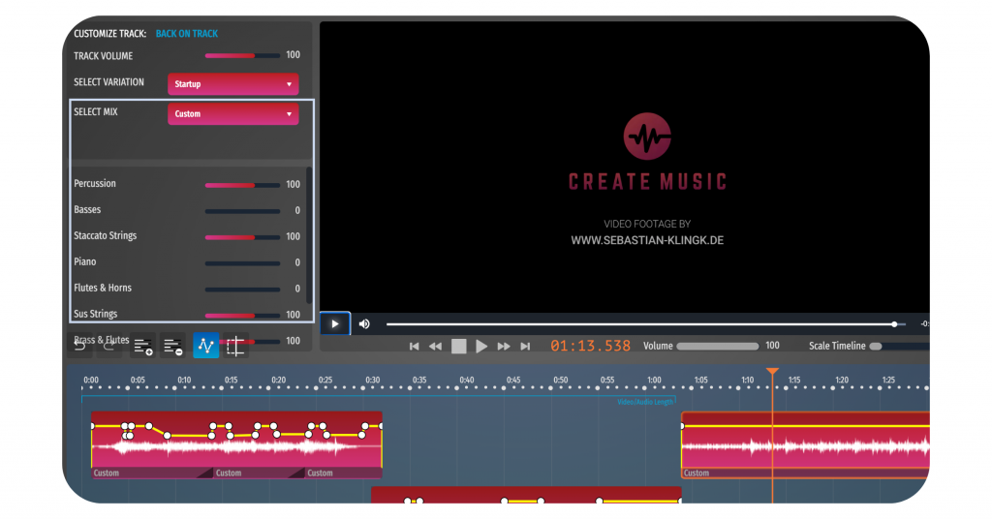
Task: Click the remove track icon with minus
Action: [172, 346]
